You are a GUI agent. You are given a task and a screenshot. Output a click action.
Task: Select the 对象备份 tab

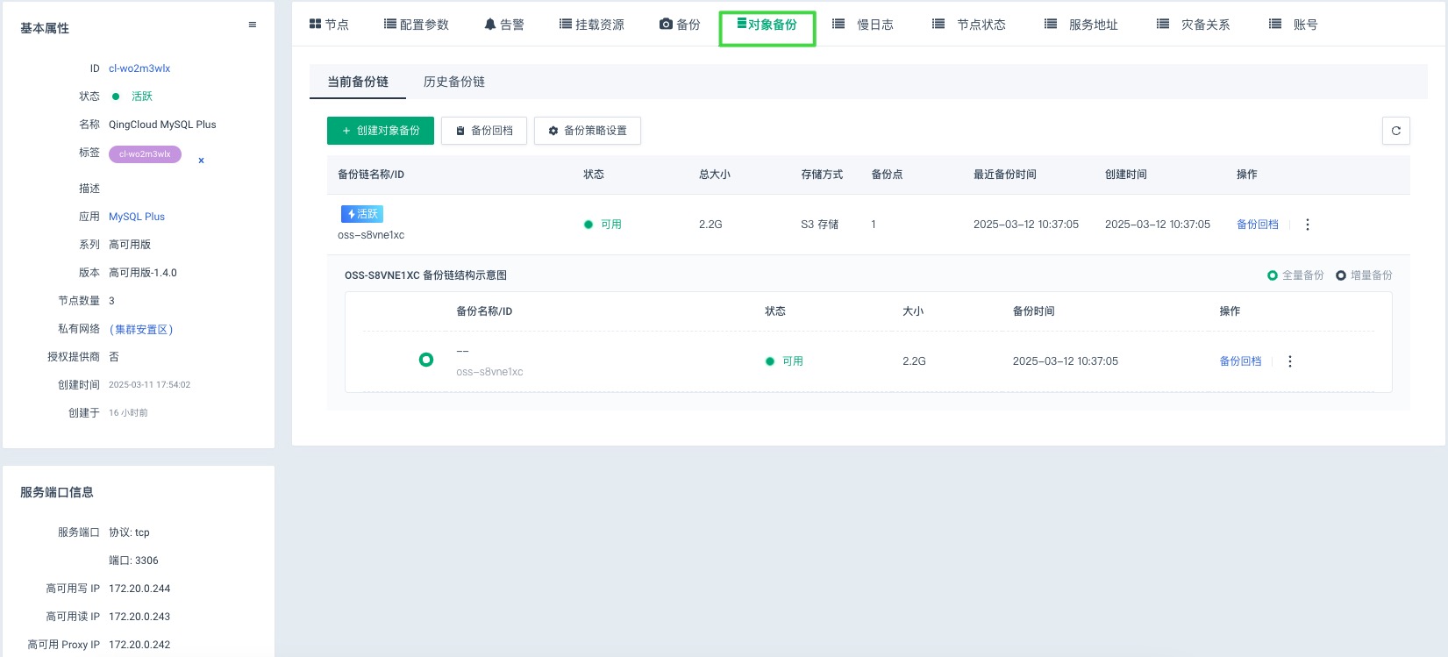pyautogui.click(x=767, y=25)
